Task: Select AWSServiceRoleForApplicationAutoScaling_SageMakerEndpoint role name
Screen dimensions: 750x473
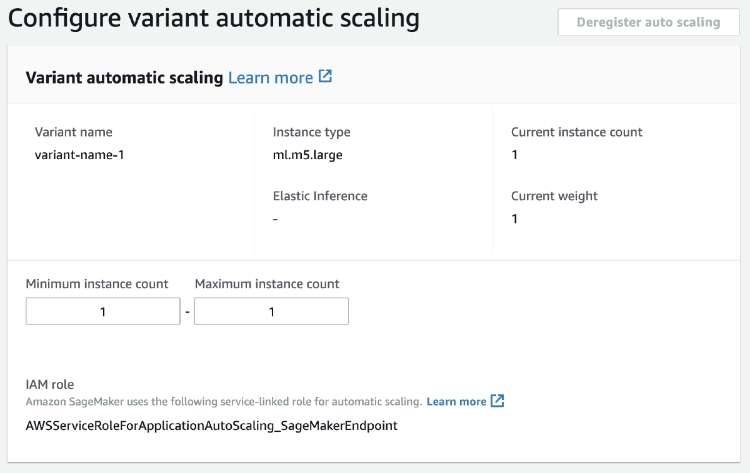Action: click(x=212, y=426)
